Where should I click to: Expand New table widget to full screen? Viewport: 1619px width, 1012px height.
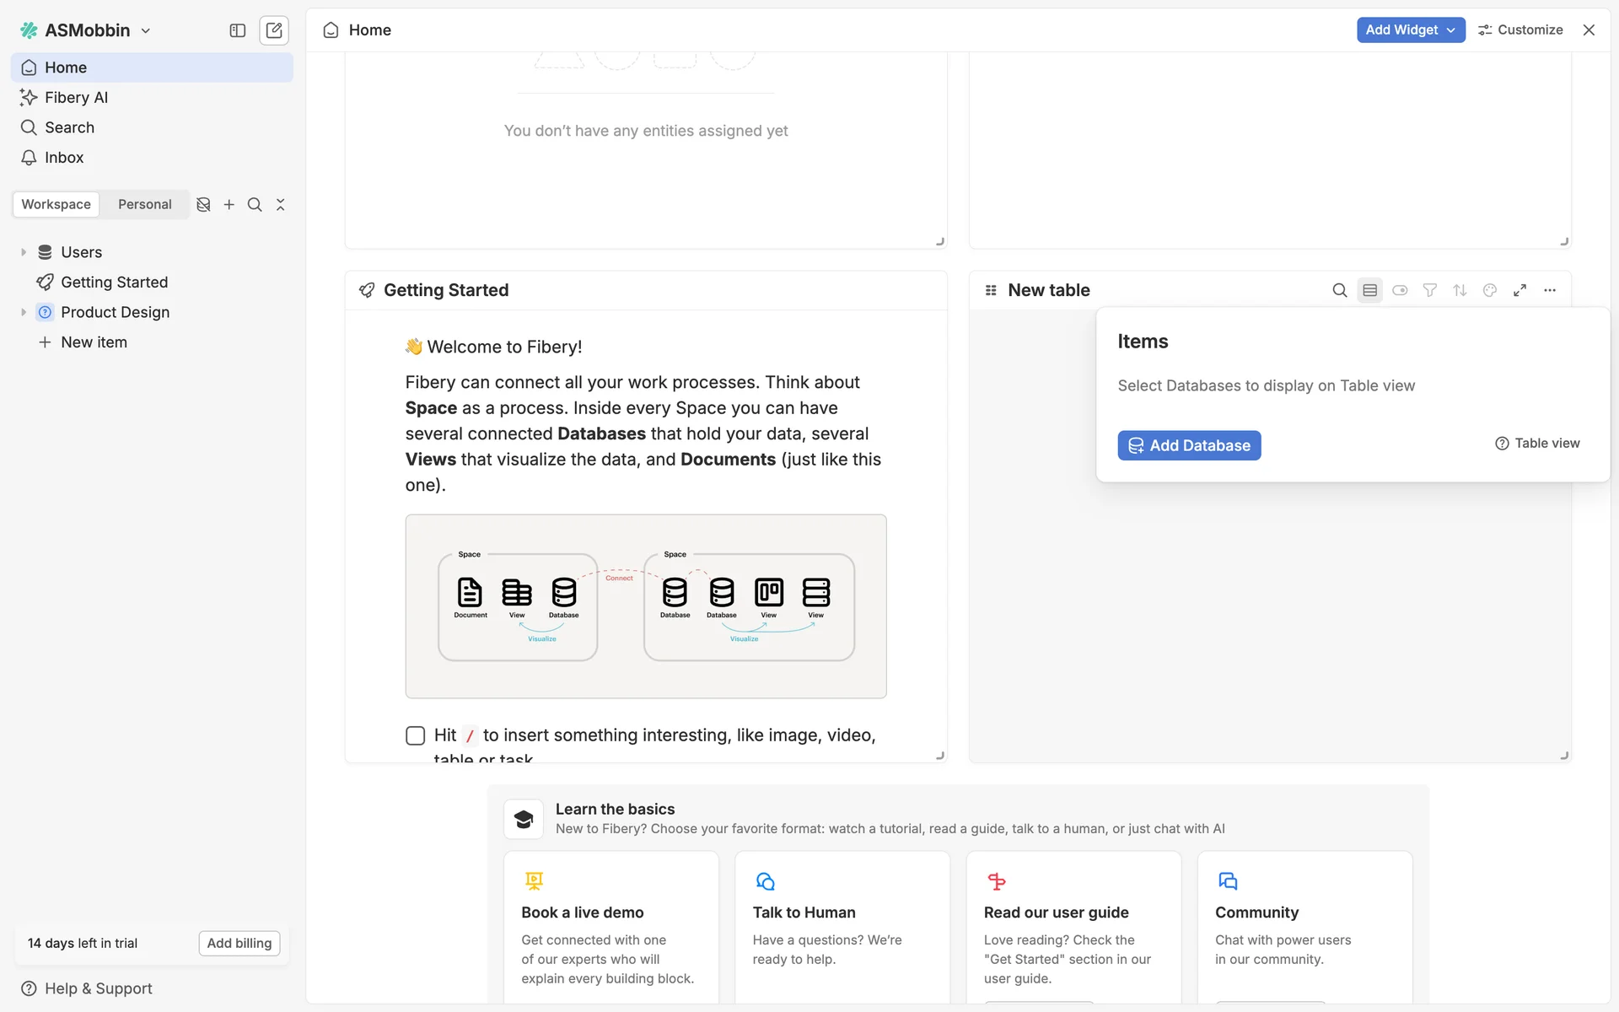click(1519, 290)
